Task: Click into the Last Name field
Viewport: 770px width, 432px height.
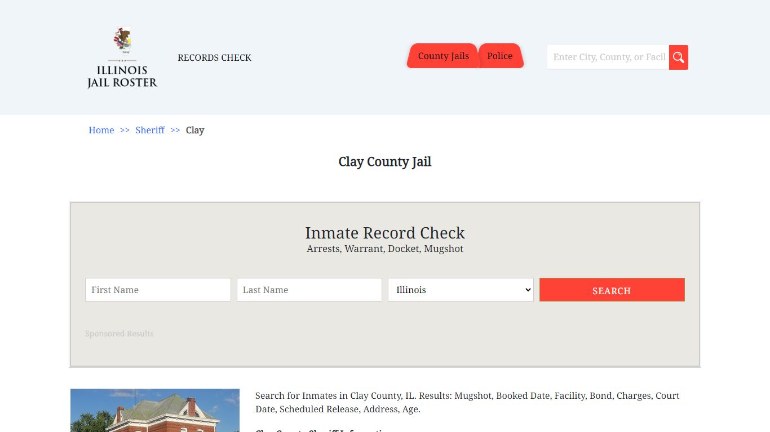Action: tap(309, 290)
